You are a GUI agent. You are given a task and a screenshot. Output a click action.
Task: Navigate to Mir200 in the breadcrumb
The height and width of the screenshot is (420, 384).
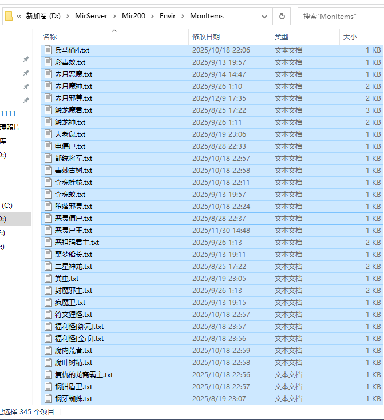click(x=133, y=16)
